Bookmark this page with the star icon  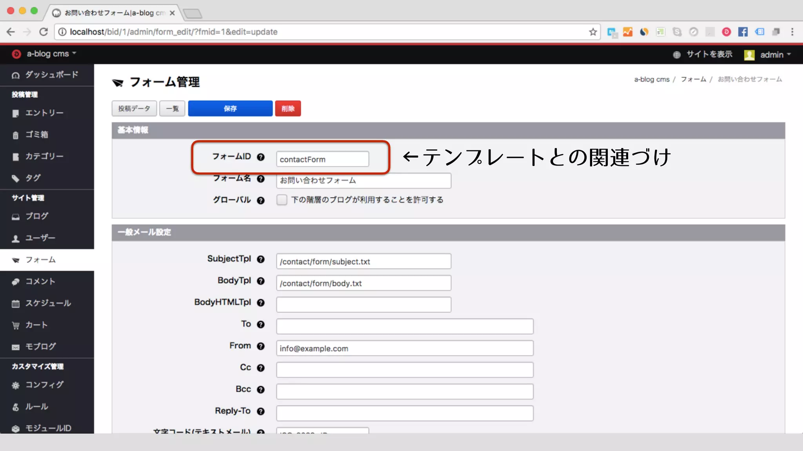(593, 32)
